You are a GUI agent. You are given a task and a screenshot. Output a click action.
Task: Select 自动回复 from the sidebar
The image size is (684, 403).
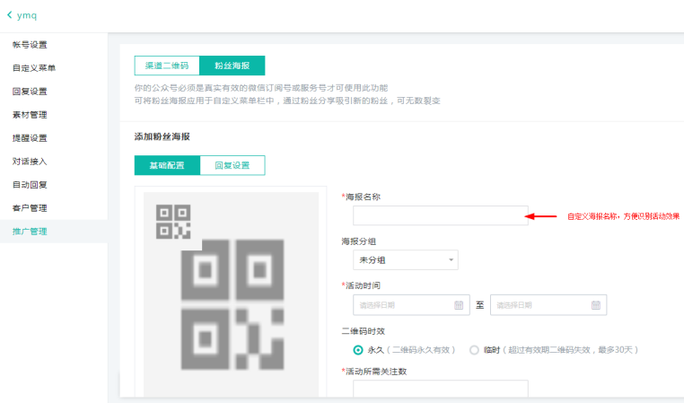[30, 185]
